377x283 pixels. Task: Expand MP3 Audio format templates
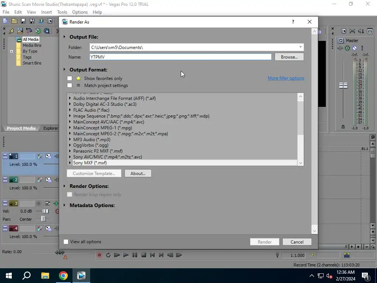pyautogui.click(x=70, y=139)
